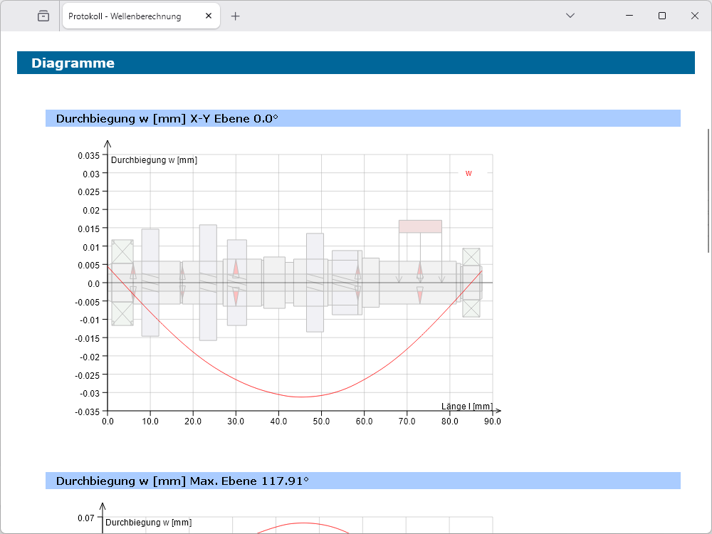This screenshot has width=712, height=534.
Task: Click the 90.0 tick label on x-axis
Action: tap(492, 422)
